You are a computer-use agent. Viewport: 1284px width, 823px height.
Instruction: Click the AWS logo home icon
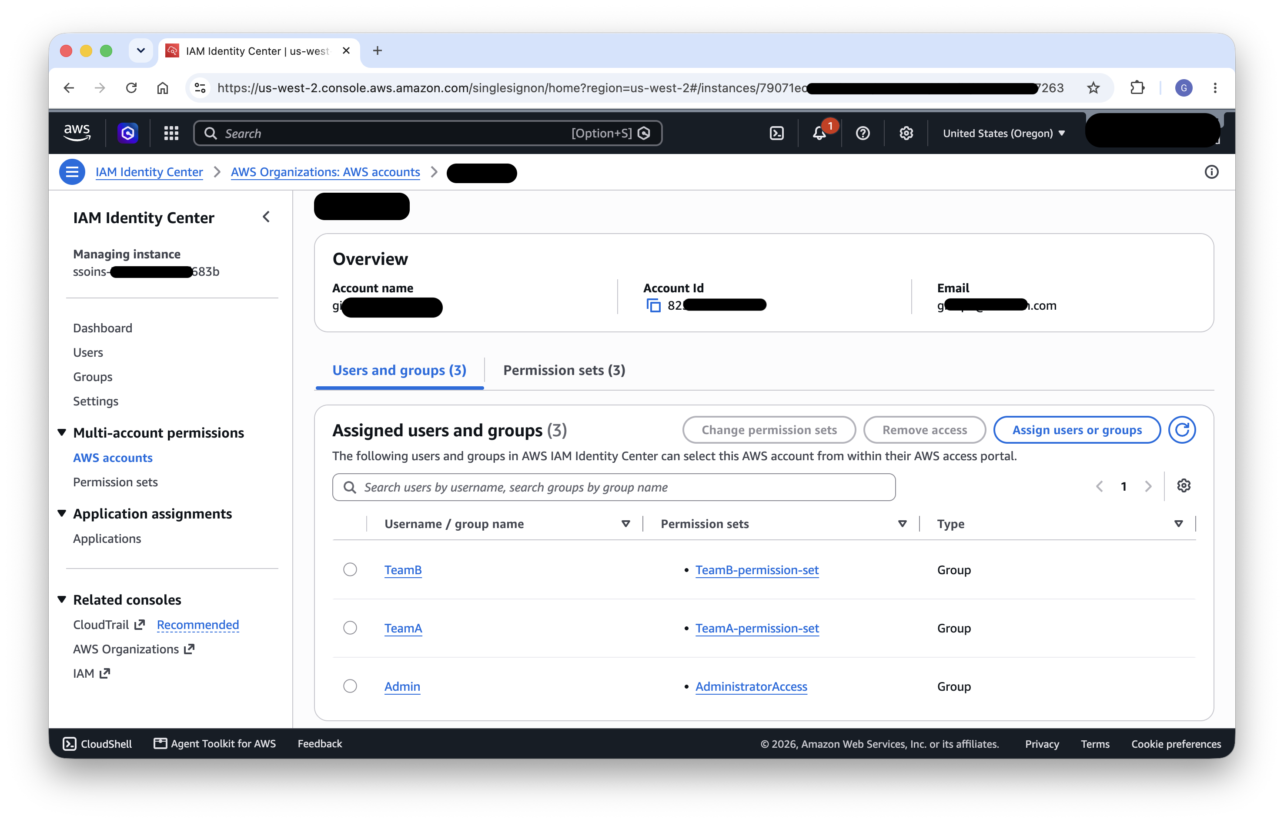(x=77, y=133)
